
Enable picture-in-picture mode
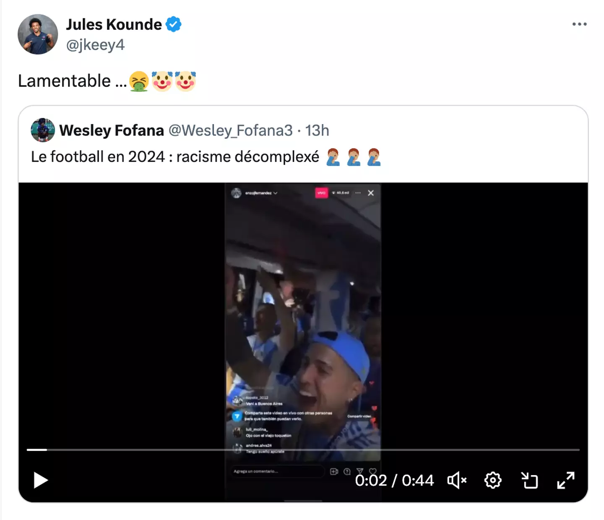point(529,480)
